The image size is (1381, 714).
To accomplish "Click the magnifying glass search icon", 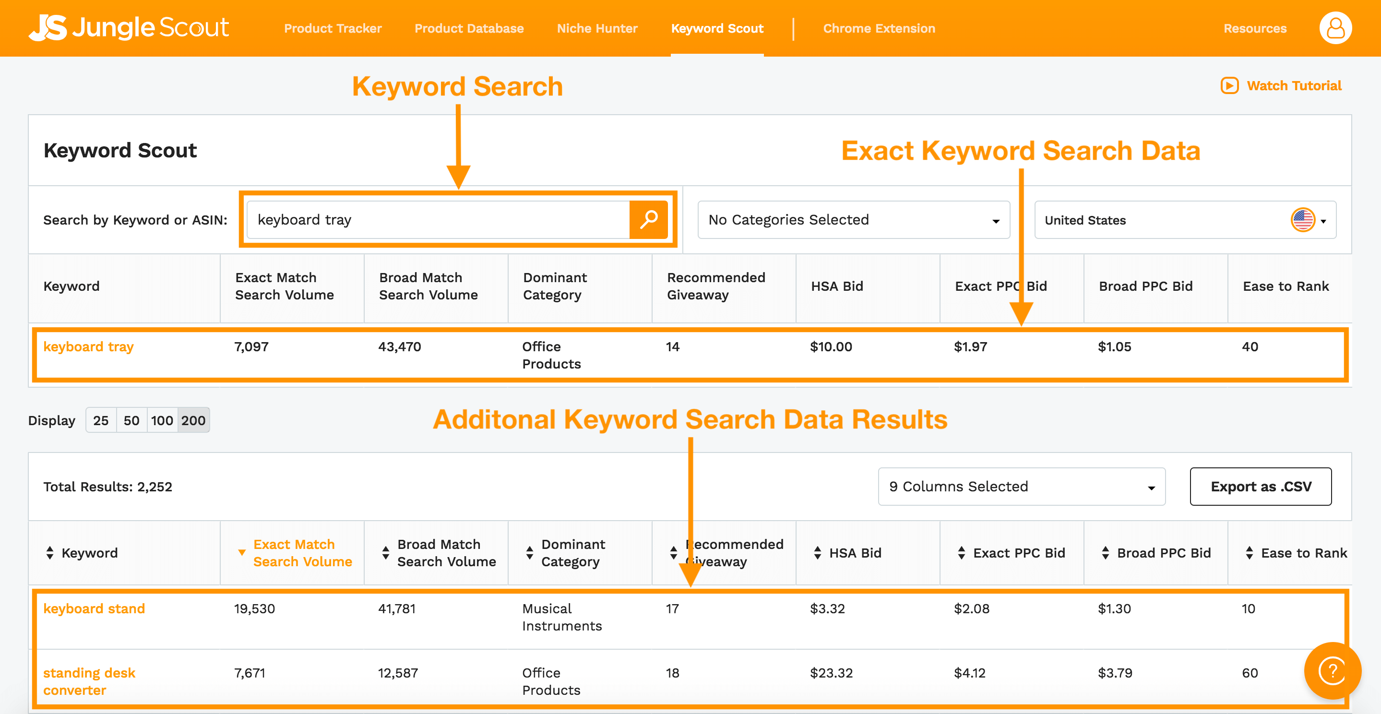I will click(649, 219).
